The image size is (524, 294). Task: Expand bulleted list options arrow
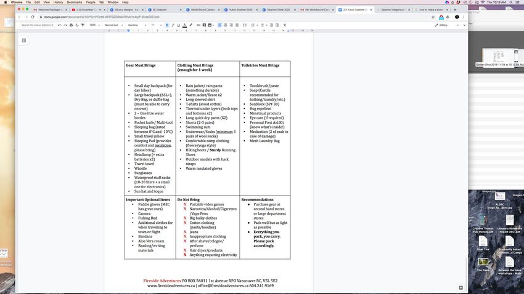click(267, 25)
